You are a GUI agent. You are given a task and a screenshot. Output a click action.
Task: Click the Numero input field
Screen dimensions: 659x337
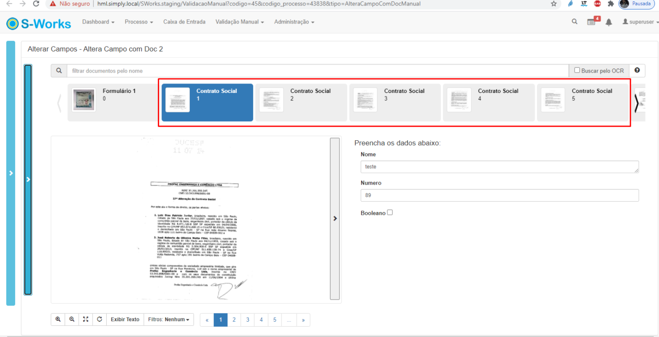tap(499, 195)
